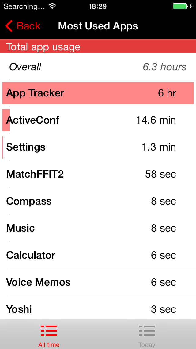Viewport: 196px width, 349px height.
Task: Tap the battery charging icon
Action: coord(182,6)
